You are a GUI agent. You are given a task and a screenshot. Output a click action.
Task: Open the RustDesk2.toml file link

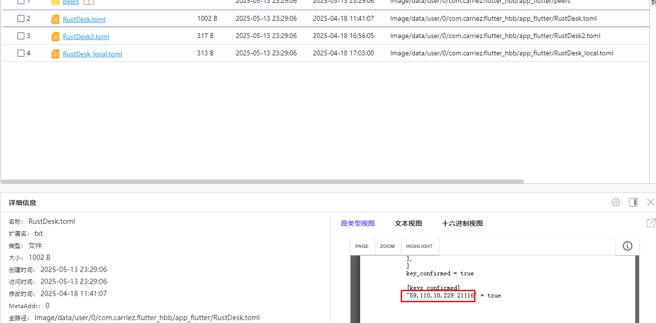pyautogui.click(x=86, y=37)
